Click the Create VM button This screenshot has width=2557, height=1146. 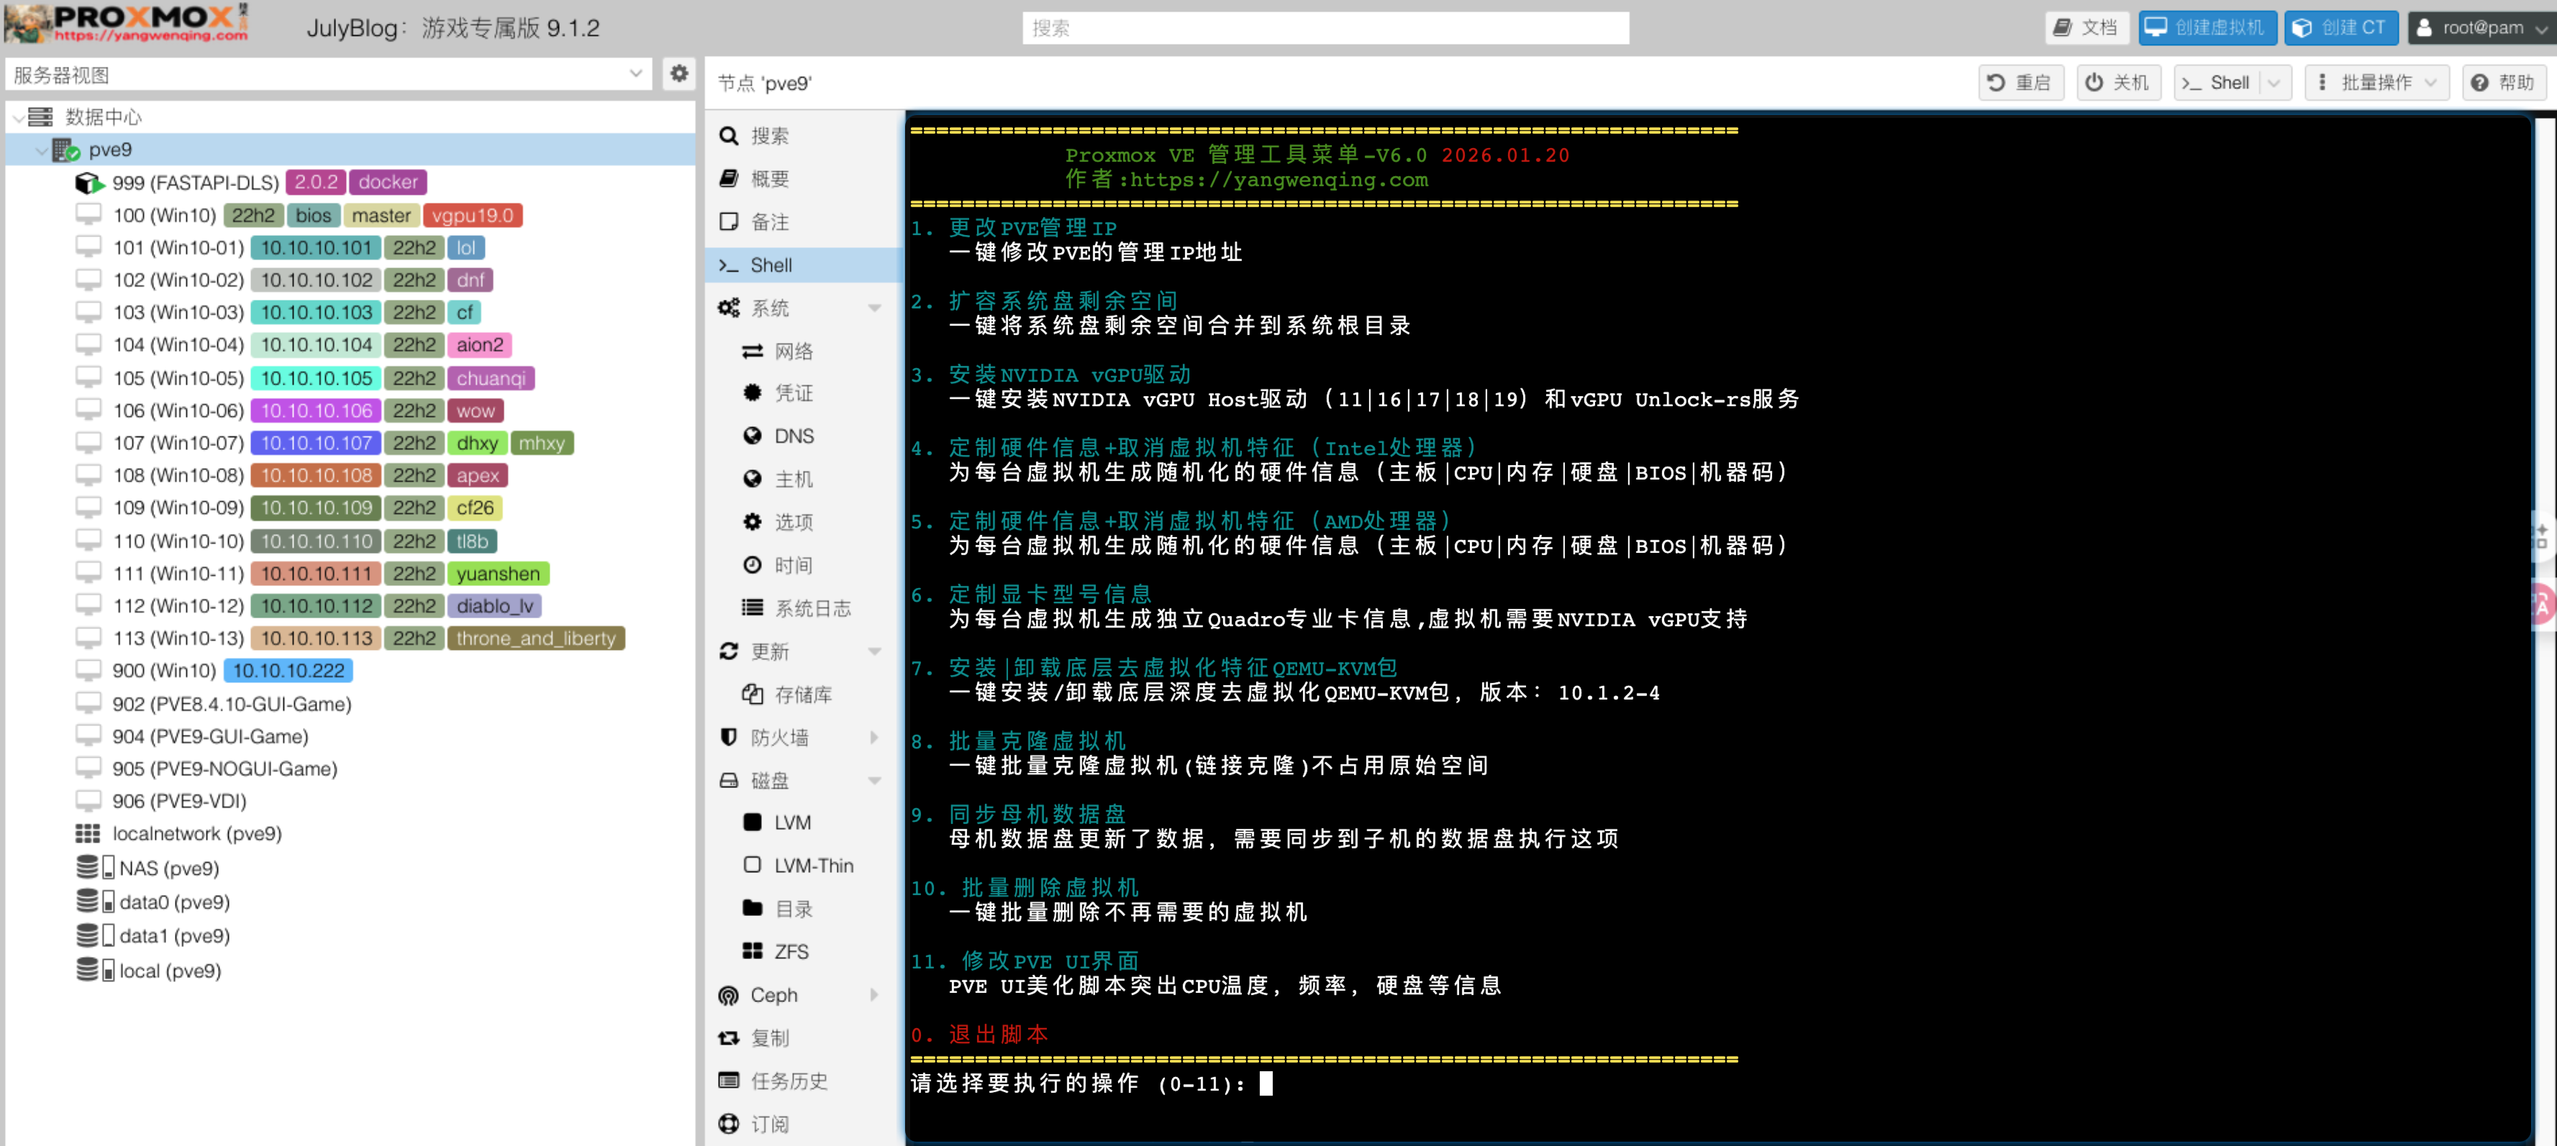2207,28
